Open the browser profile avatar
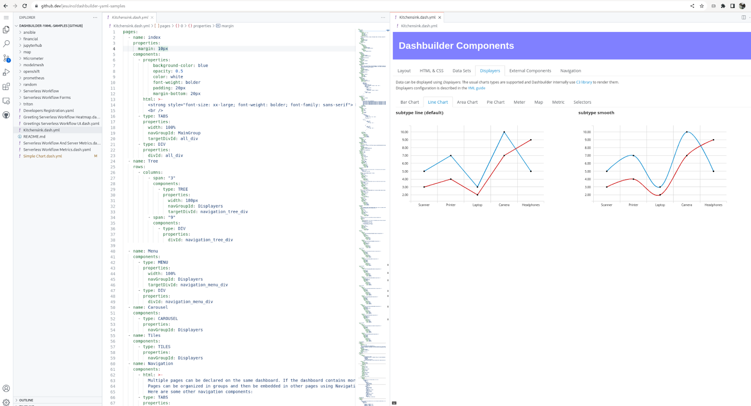The width and height of the screenshot is (751, 406). [742, 6]
